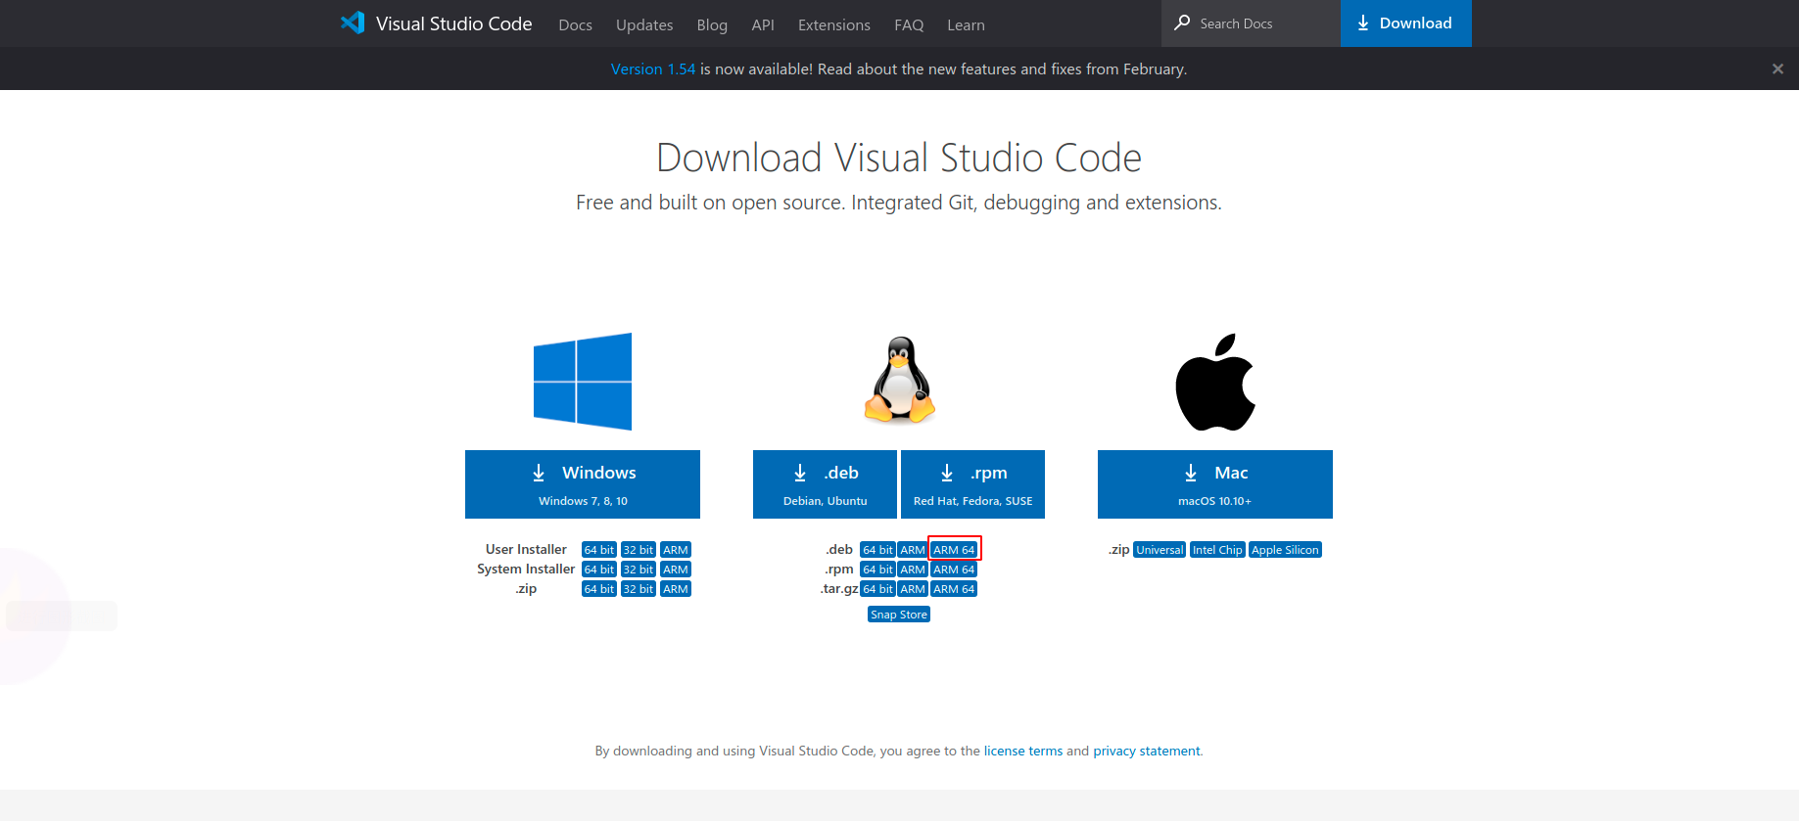Click the "Visual Studio Code" header title
The width and height of the screenshot is (1799, 821).
coord(454,23)
